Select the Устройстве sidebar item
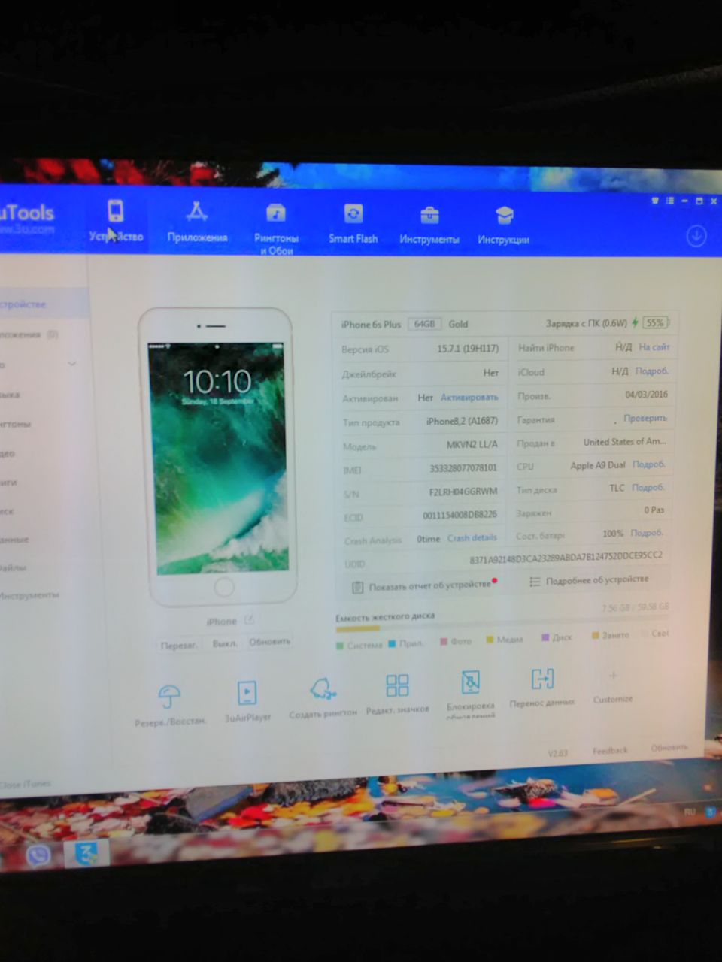This screenshot has height=962, width=722. (x=23, y=304)
